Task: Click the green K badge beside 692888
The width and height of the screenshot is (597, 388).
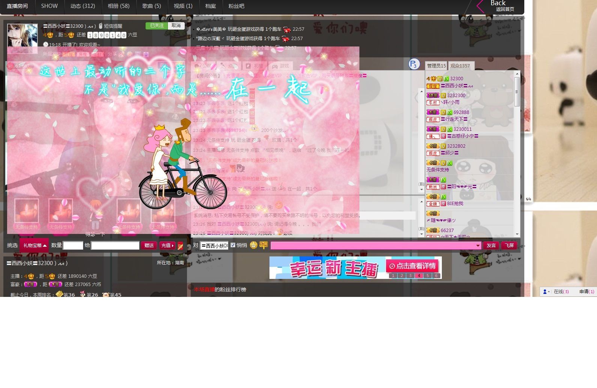Action: click(449, 112)
